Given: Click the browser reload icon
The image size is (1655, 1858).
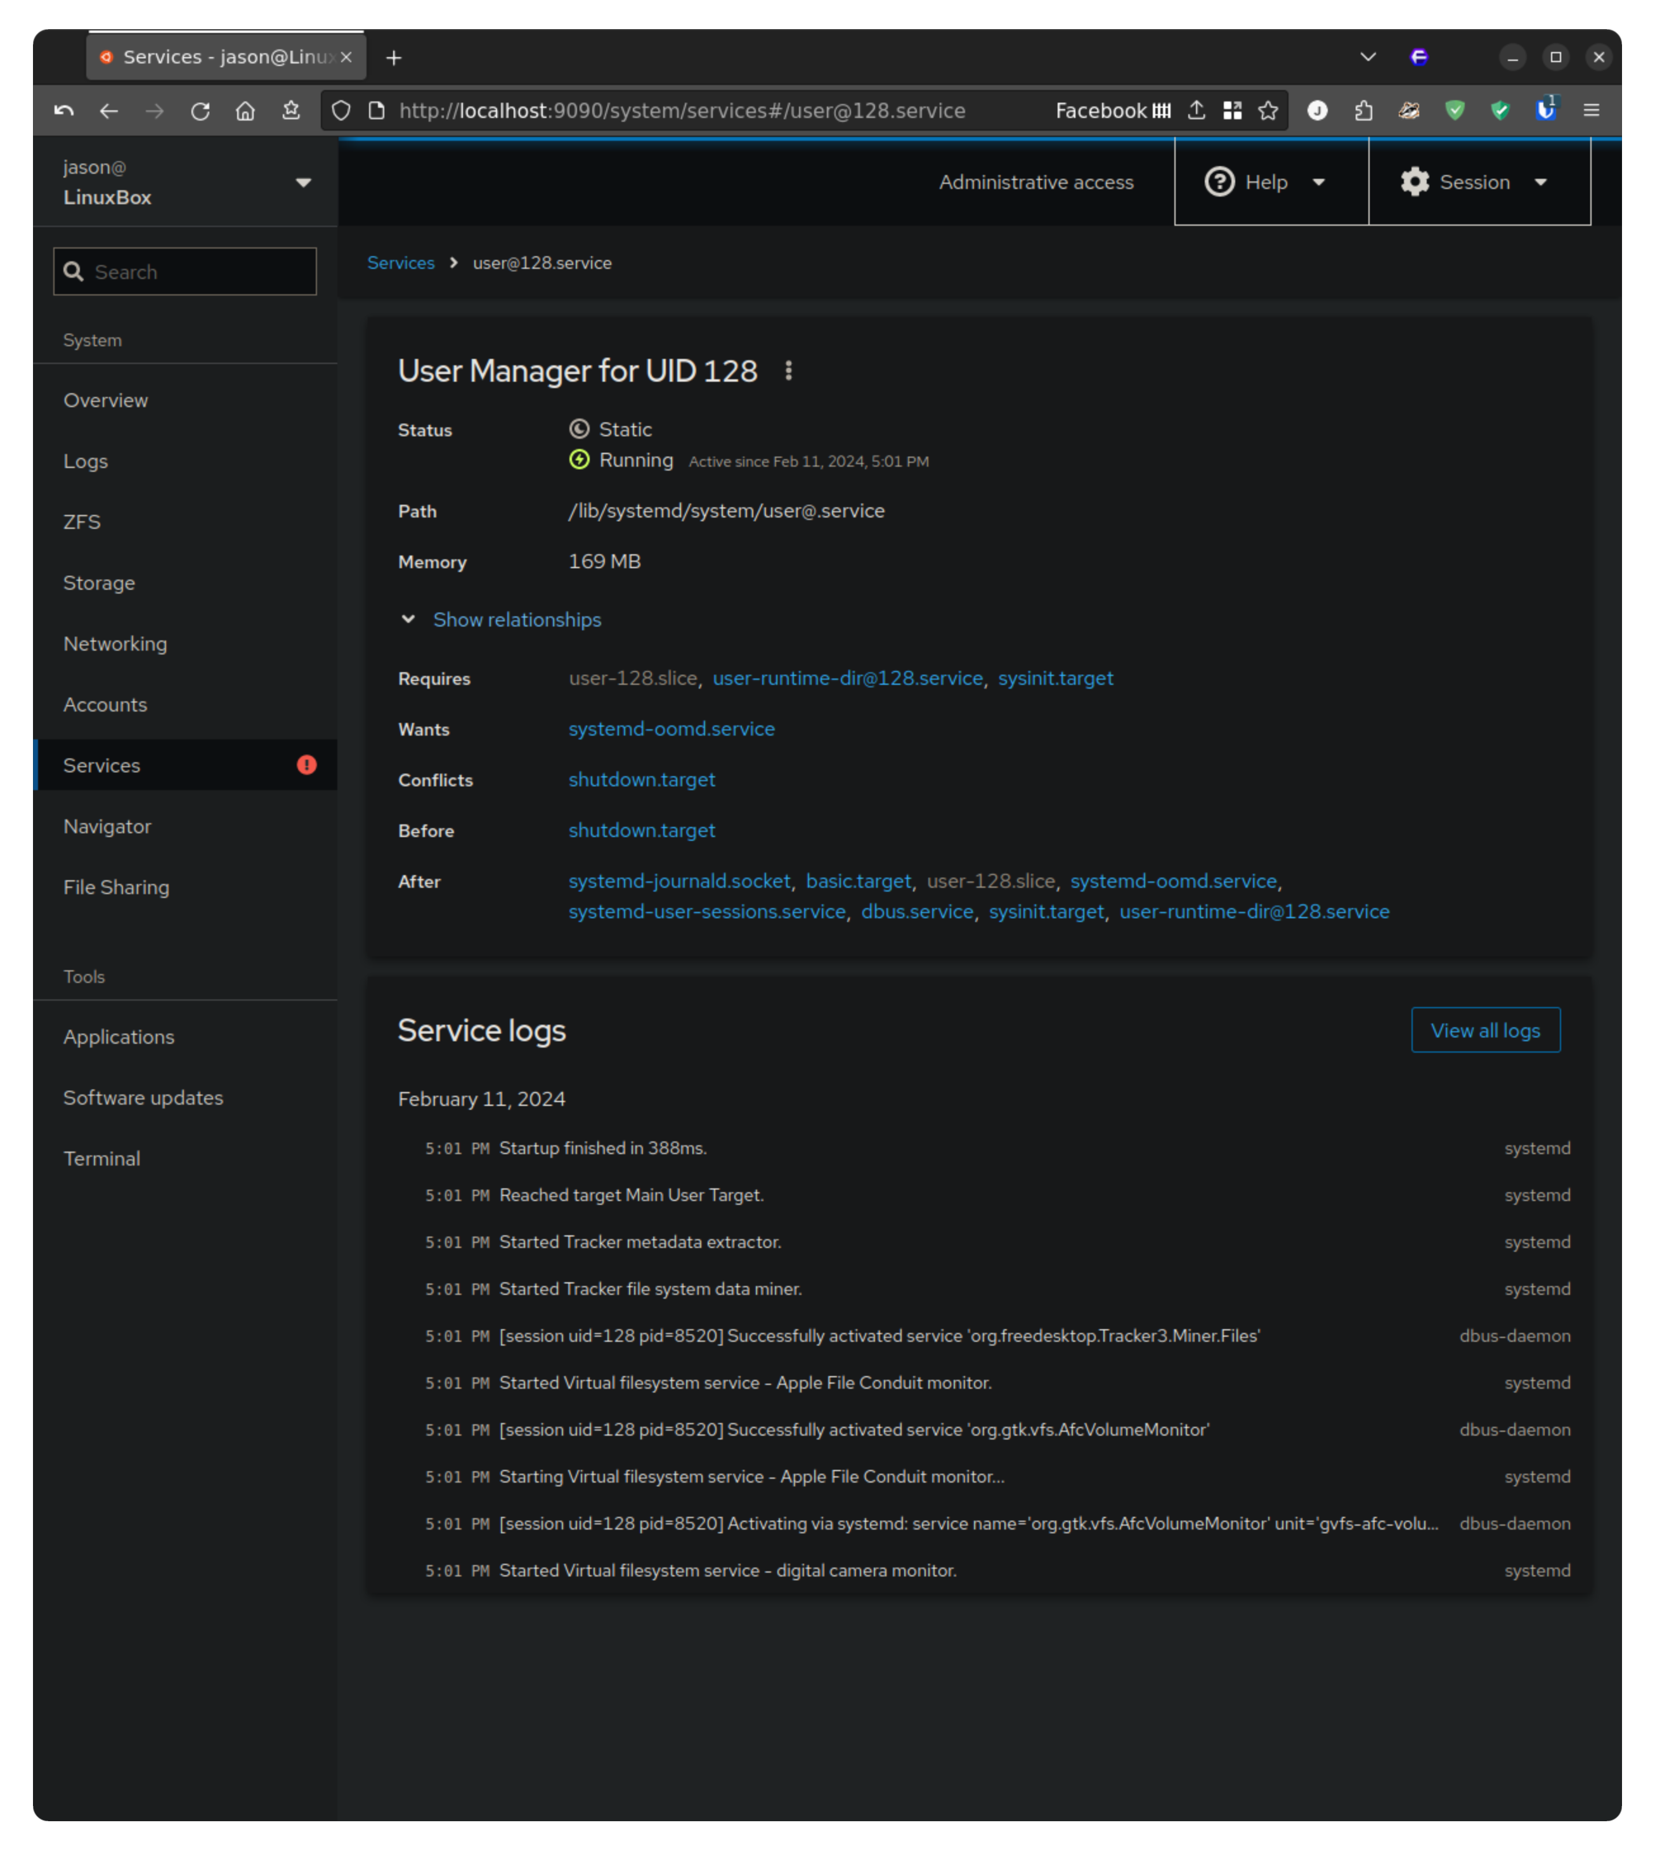Looking at the screenshot, I should pyautogui.click(x=200, y=111).
